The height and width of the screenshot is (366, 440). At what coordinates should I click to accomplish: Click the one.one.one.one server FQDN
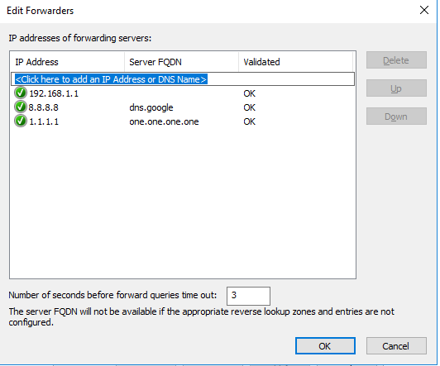pos(164,121)
